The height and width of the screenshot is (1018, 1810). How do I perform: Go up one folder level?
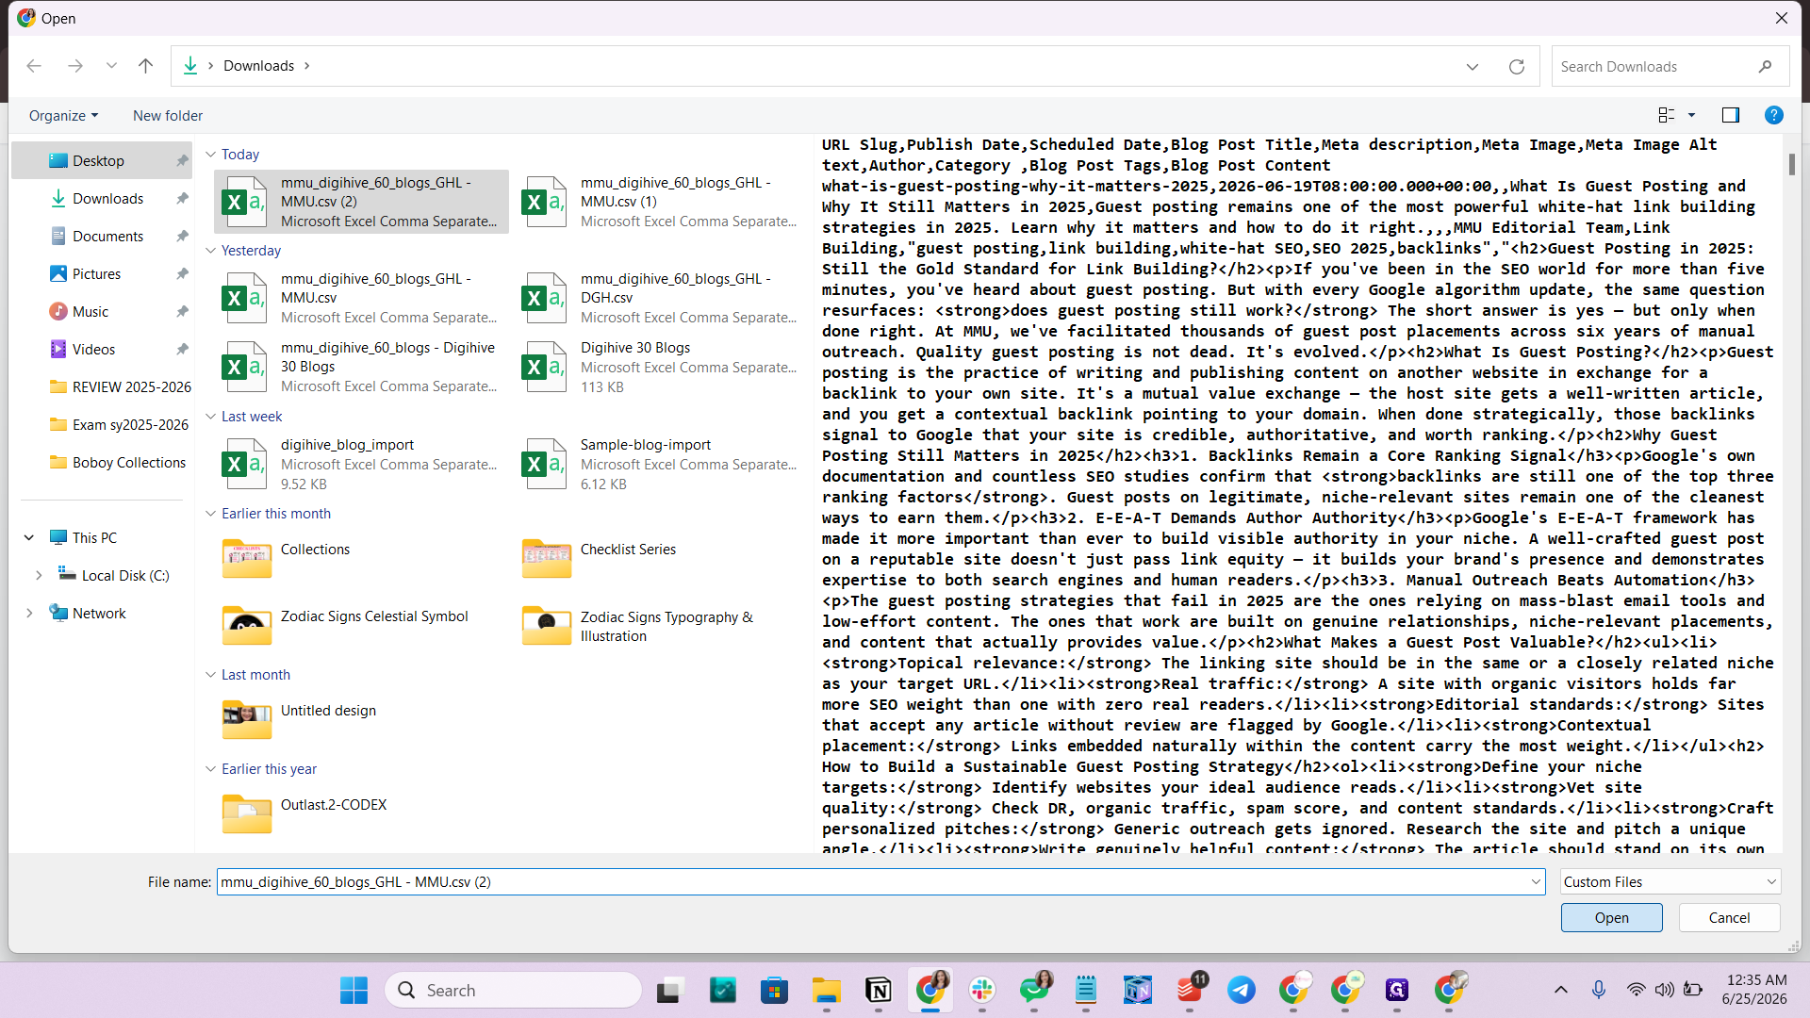(145, 66)
